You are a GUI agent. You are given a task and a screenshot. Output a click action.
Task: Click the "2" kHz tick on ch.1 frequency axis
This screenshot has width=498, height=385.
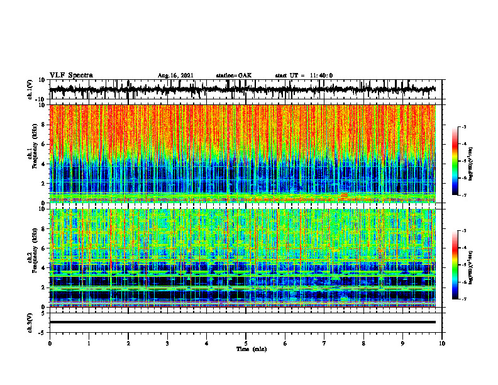tap(43, 183)
